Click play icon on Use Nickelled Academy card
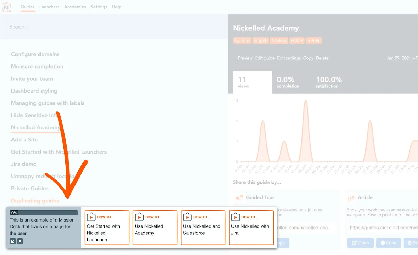Viewport: 418px width, 255px height. coord(139,217)
